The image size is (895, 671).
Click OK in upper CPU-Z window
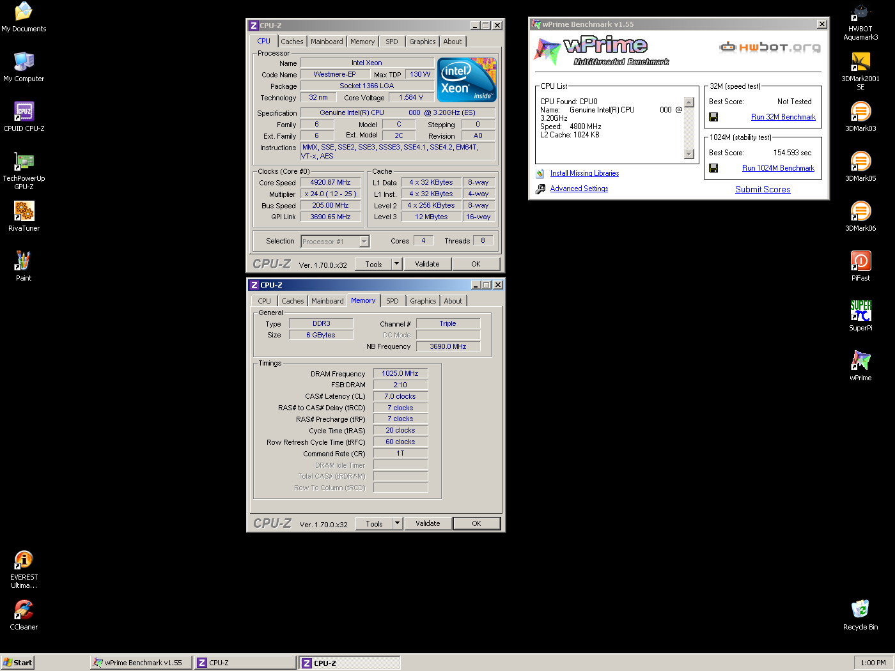[476, 264]
